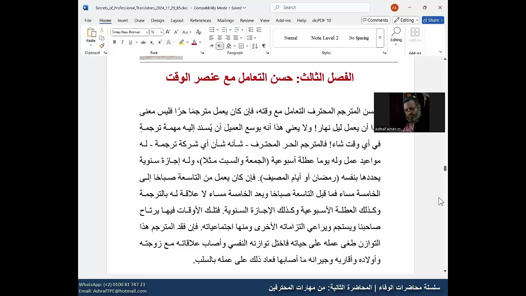This screenshot has height=296, width=526.
Task: Increase paragraph indent
Action: (x=259, y=30)
